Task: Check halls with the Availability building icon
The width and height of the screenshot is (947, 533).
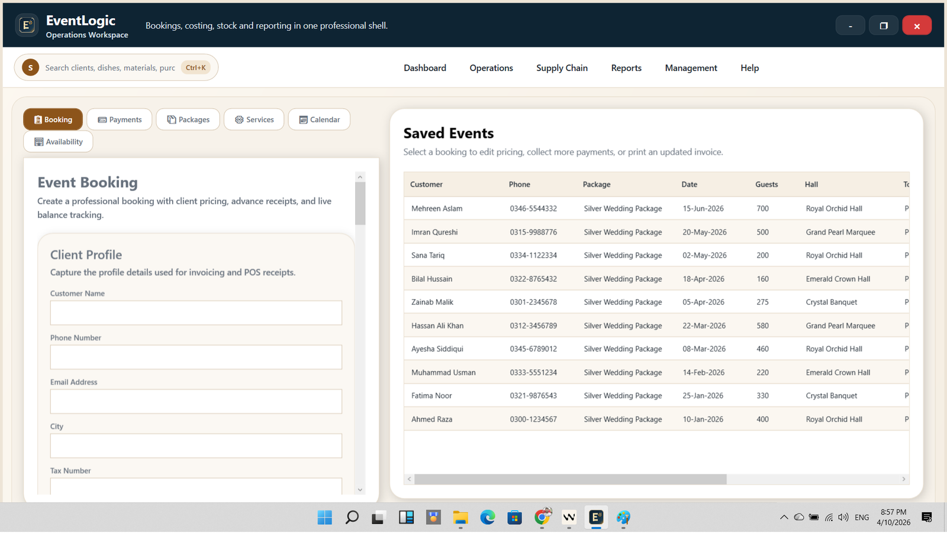Action: [38, 141]
